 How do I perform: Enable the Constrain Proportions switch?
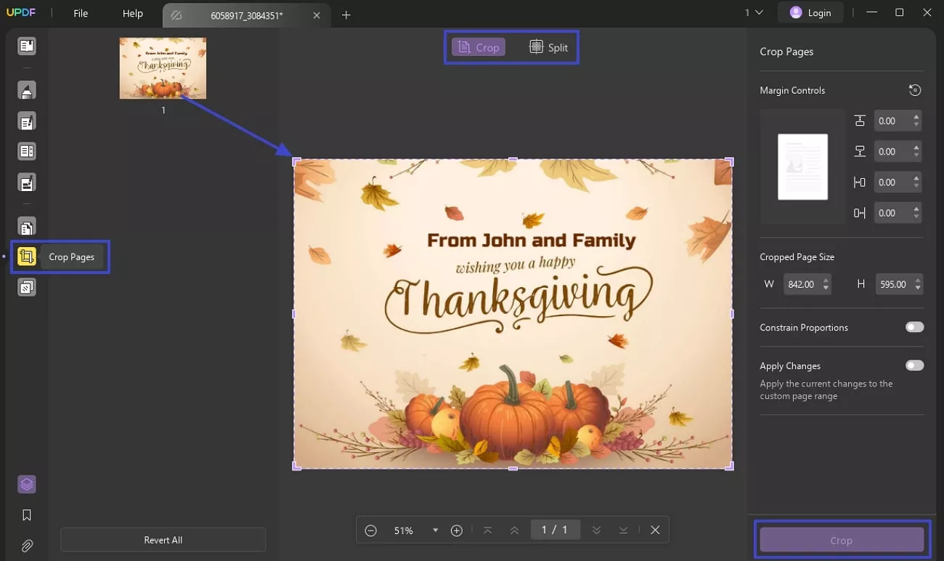coord(914,327)
